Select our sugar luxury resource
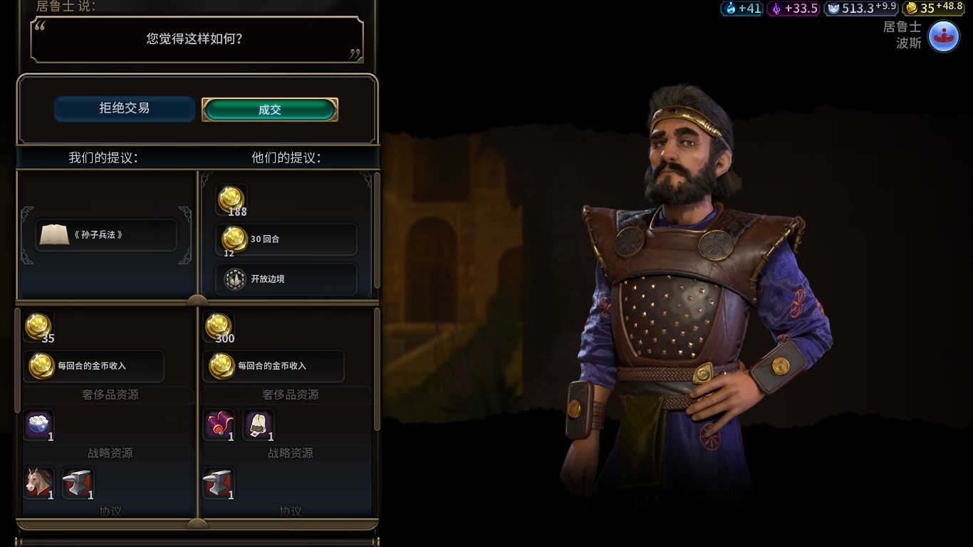Viewport: 973px width, 547px height. pos(38,424)
